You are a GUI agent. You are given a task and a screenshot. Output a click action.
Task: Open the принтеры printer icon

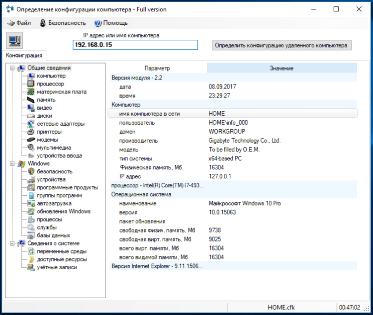coord(30,132)
